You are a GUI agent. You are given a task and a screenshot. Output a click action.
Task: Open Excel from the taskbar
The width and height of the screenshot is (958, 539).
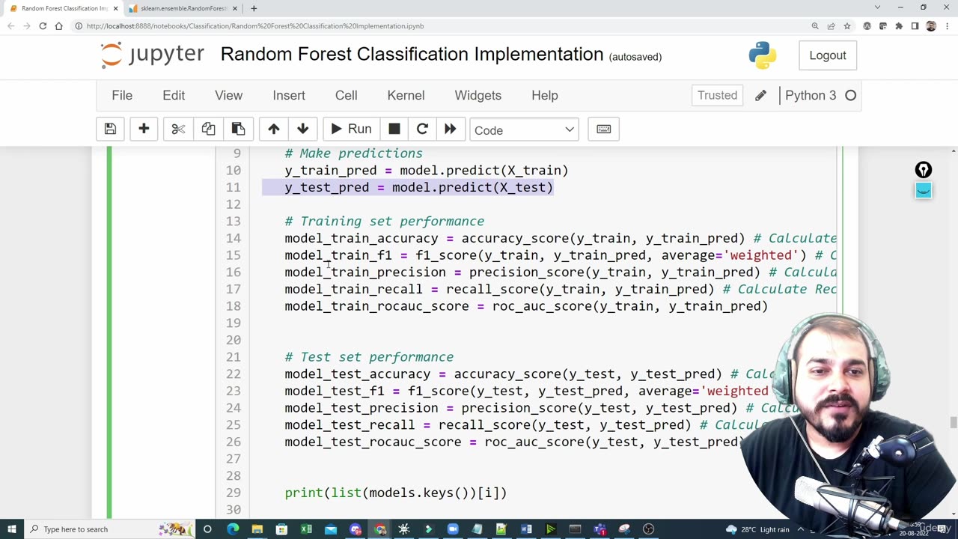pyautogui.click(x=306, y=529)
